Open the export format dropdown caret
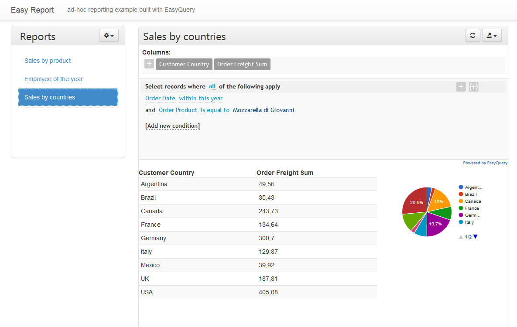 pyautogui.click(x=496, y=35)
